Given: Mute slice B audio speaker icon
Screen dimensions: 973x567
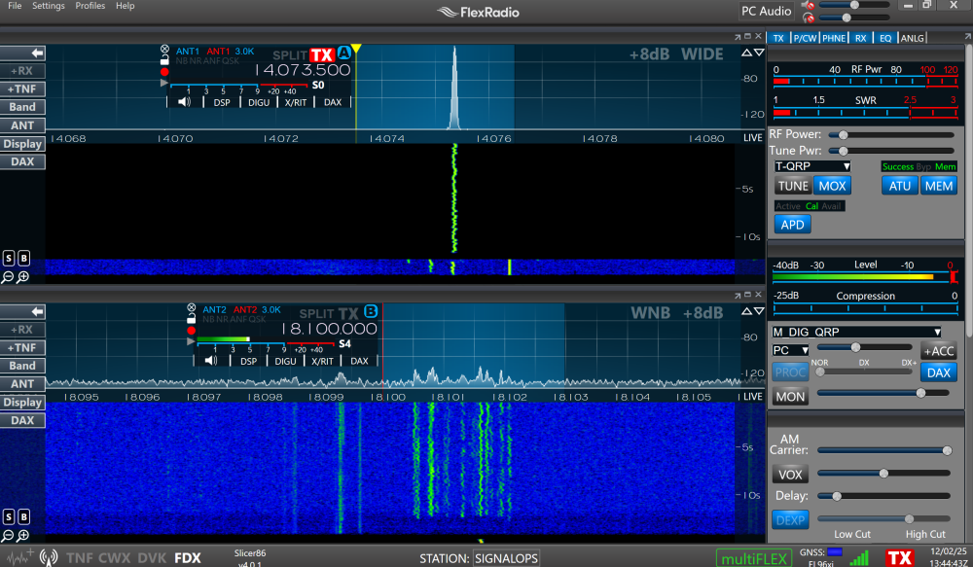Looking at the screenshot, I should click(211, 361).
